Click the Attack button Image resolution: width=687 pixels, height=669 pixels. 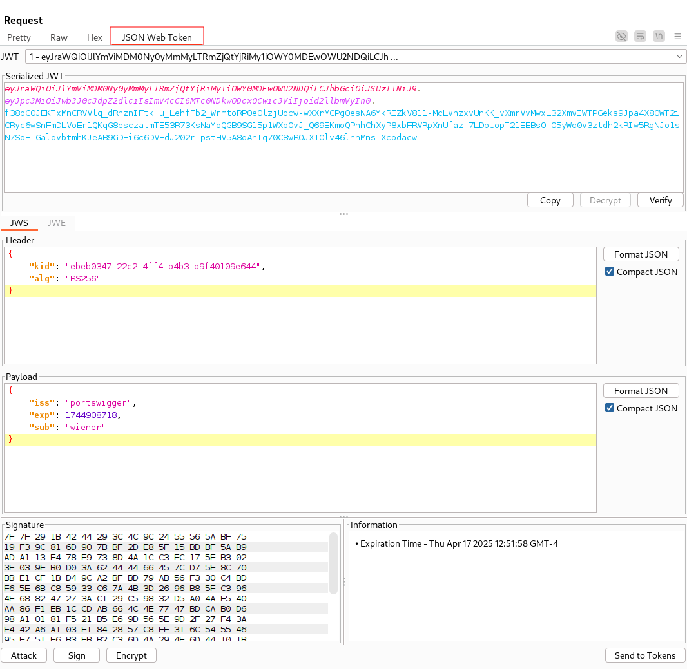pos(24,655)
